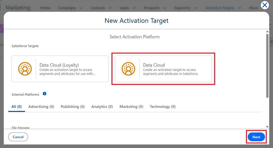Open the Campaigns navigation item
The image size is (273, 148).
67,8
